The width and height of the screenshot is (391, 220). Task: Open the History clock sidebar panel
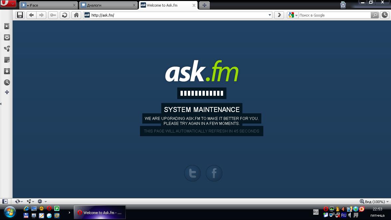tap(7, 82)
